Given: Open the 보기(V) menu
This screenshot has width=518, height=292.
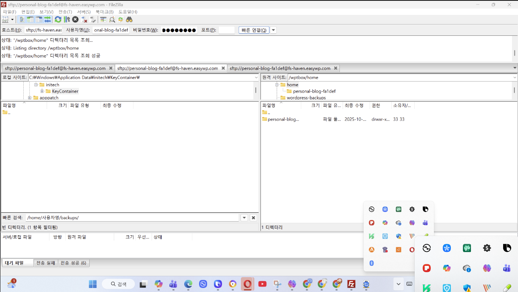Looking at the screenshot, I should point(46,12).
